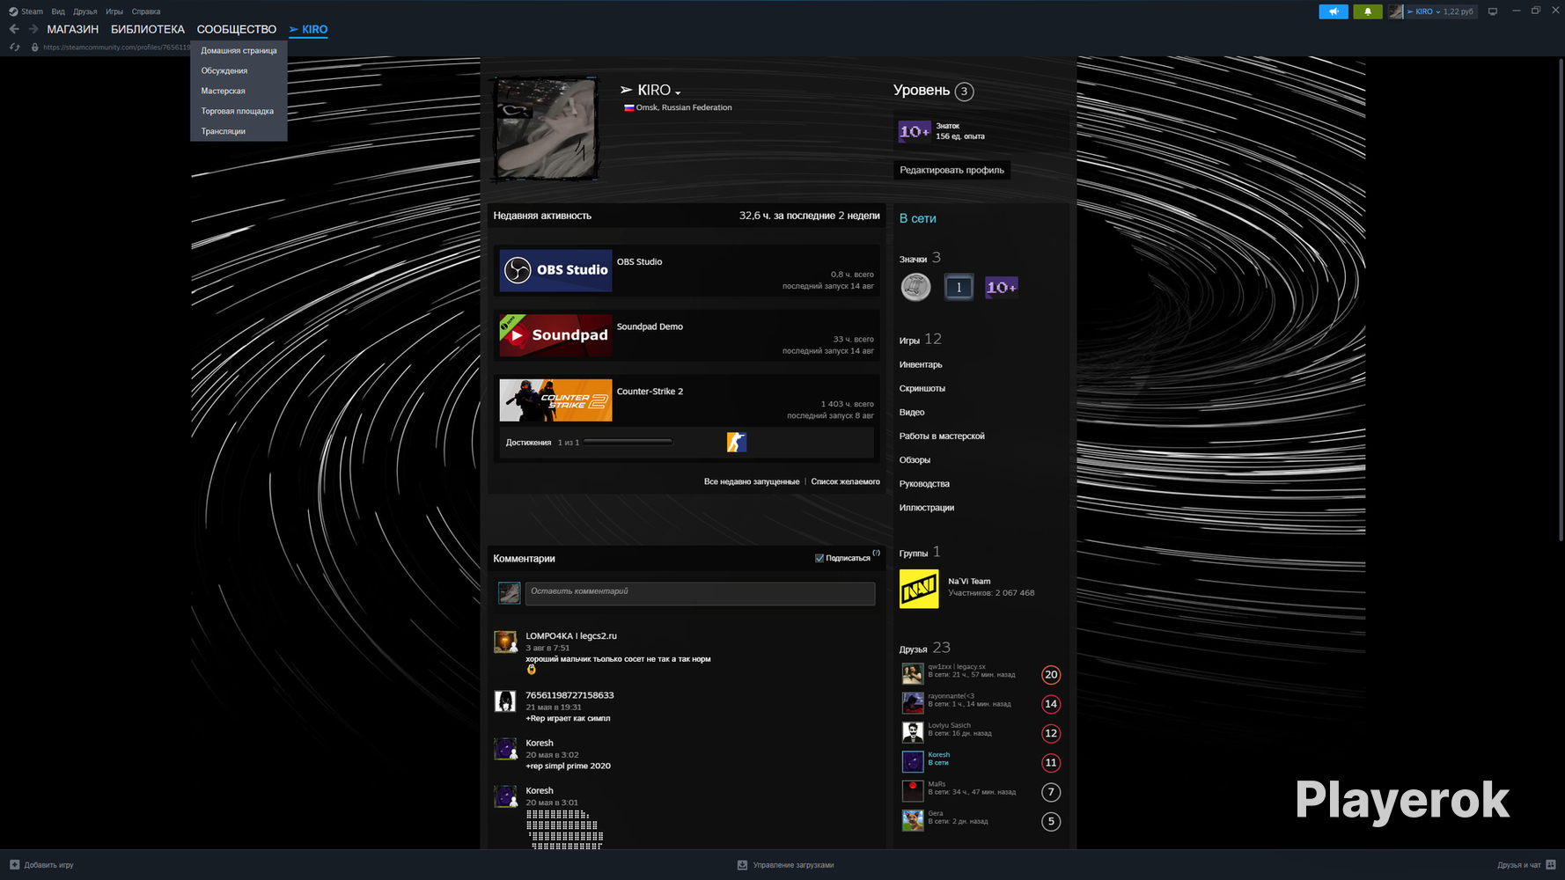This screenshot has height=880, width=1565.
Task: Open notifications with the green bell
Action: [x=1368, y=11]
